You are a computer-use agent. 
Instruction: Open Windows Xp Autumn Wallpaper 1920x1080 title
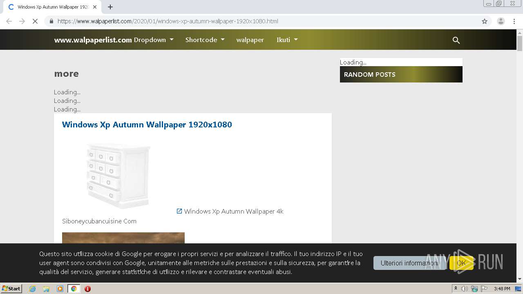tap(147, 125)
